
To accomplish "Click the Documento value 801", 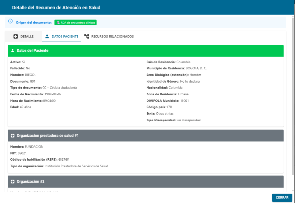I will (33, 81).
